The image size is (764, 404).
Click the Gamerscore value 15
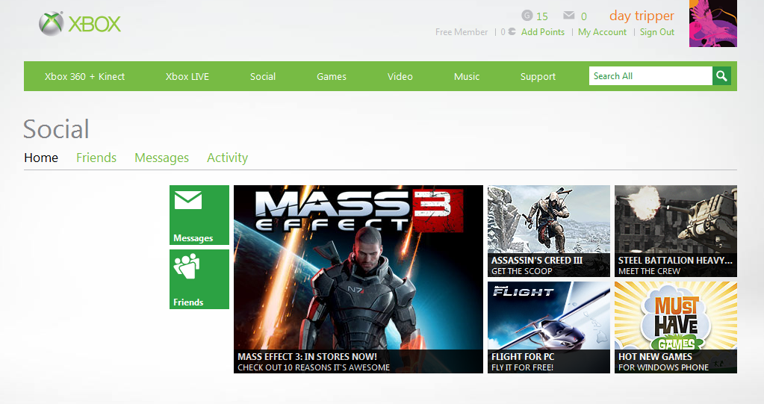(541, 16)
